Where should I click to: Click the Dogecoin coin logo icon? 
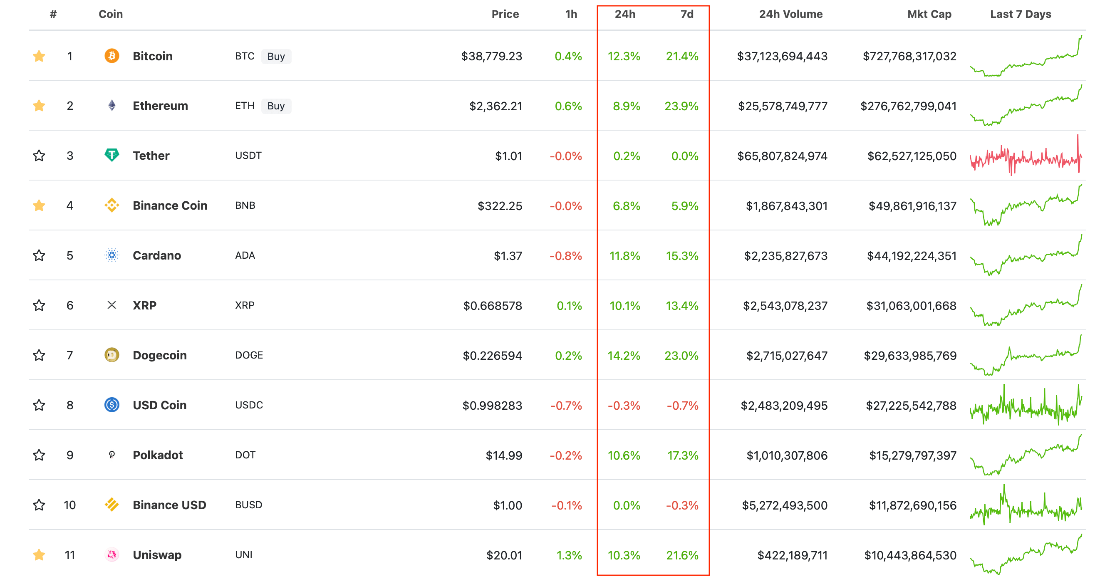[x=112, y=355]
